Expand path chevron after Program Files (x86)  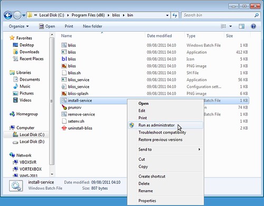108,15
